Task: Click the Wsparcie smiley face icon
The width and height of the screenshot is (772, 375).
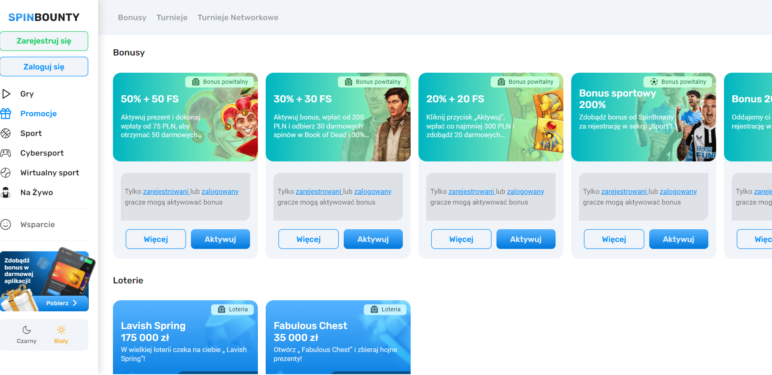Action: pyautogui.click(x=6, y=224)
